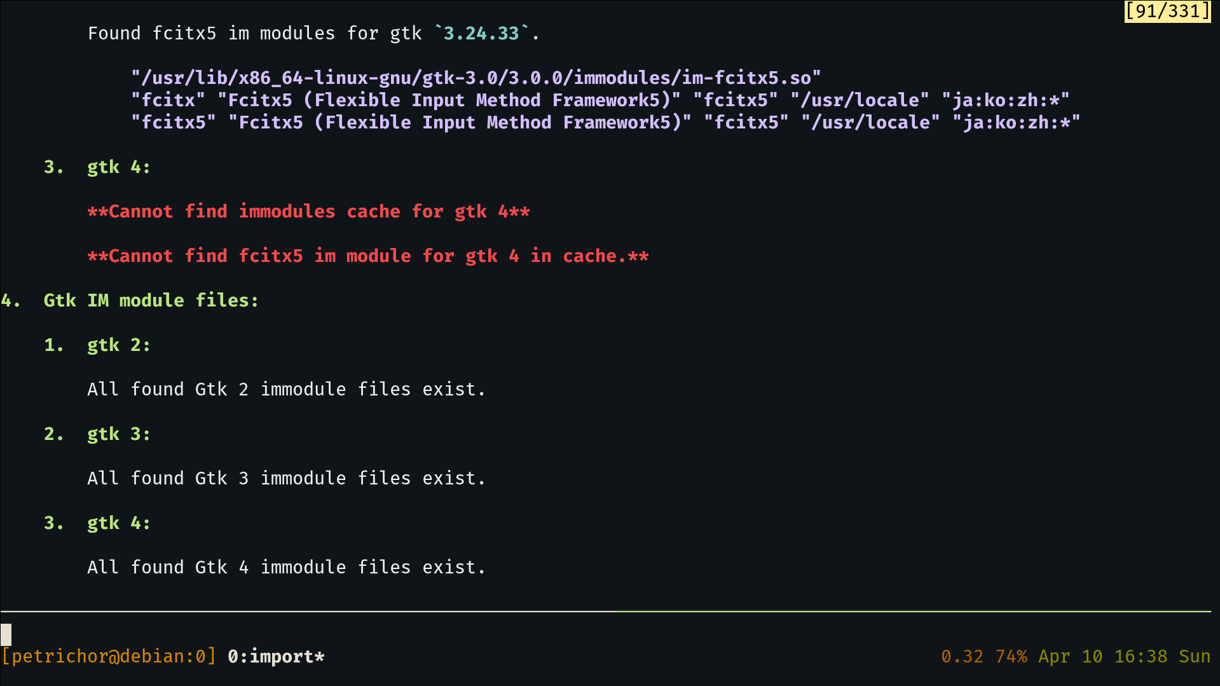Click the 'Gtk IM module files:' heading
This screenshot has width=1220, height=686.
tap(151, 300)
